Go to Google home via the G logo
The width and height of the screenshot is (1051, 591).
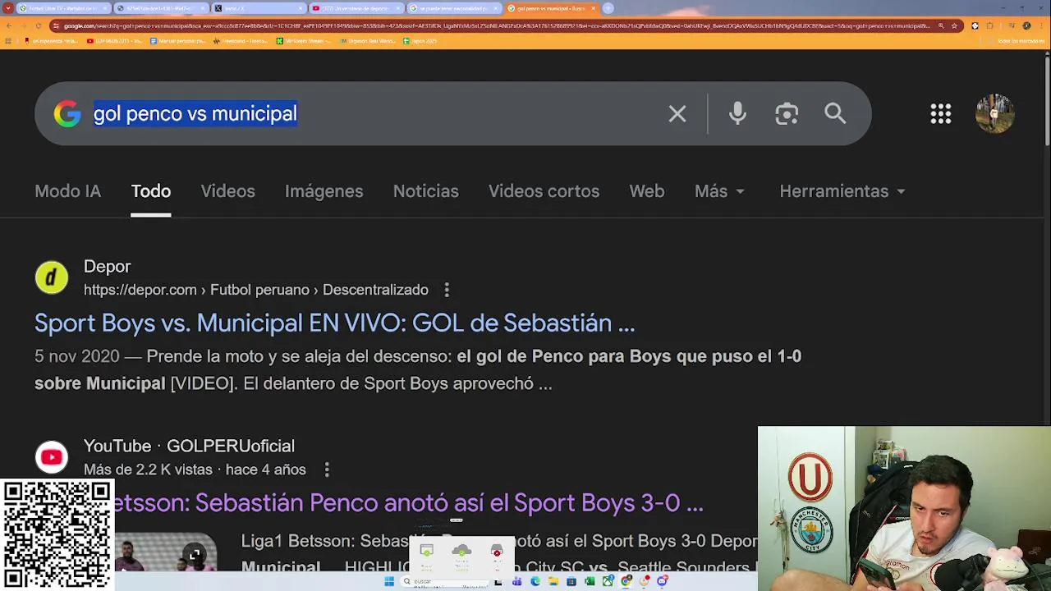67,113
